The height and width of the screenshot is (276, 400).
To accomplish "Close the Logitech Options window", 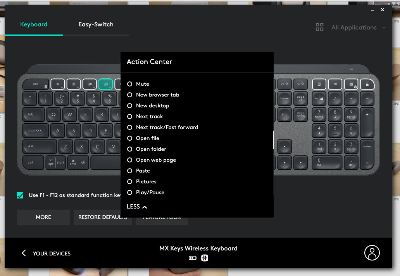I will pos(383,10).
